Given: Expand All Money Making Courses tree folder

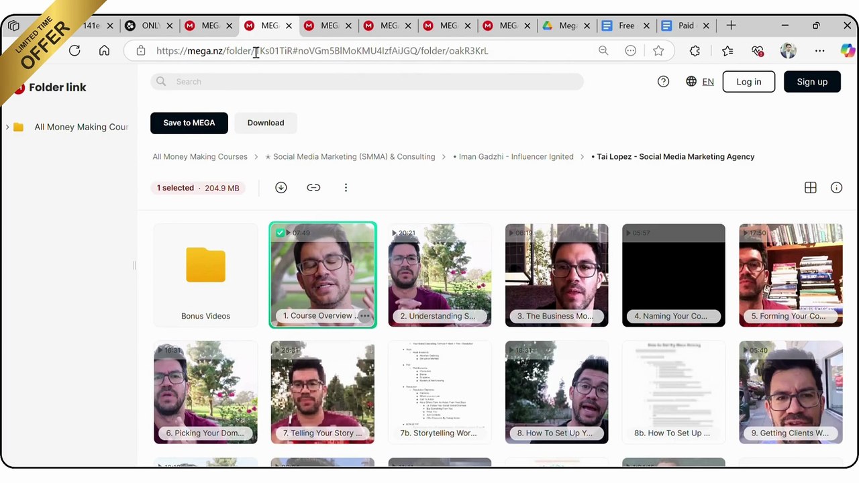Looking at the screenshot, I should [x=7, y=127].
